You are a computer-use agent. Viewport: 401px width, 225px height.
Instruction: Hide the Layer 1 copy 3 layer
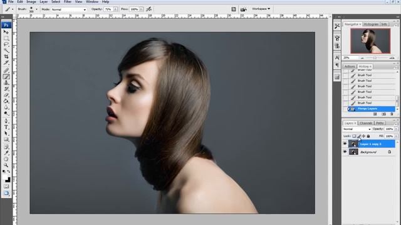pos(345,144)
